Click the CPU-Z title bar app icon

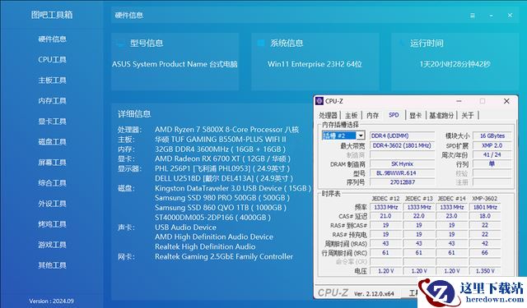pos(319,101)
